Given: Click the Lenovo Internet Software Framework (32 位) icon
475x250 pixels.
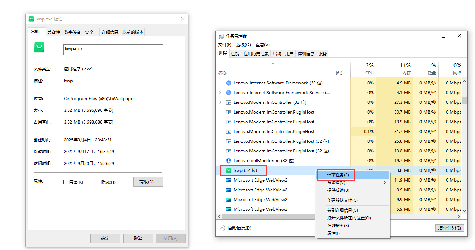Looking at the screenshot, I should point(229,83).
